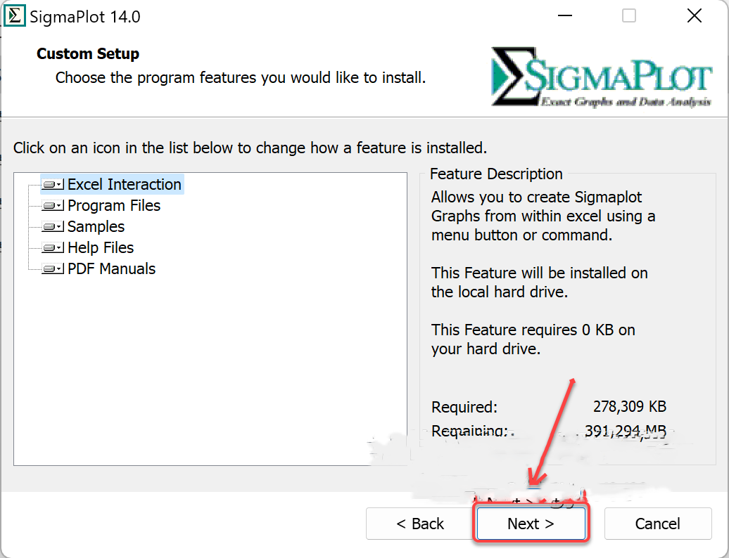This screenshot has width=729, height=558.
Task: Click the SigmaPlot sigma icon in title bar
Action: point(14,16)
